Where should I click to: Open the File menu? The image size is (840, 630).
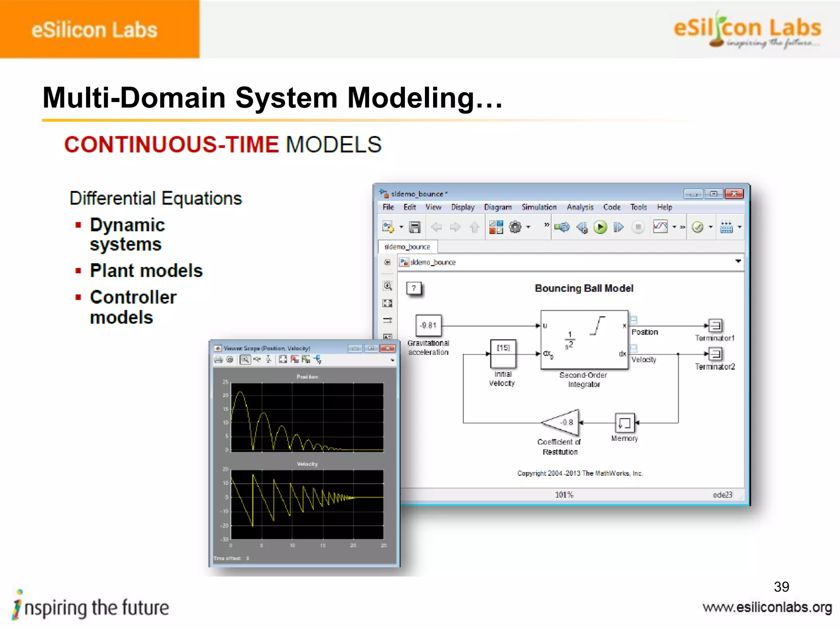point(388,207)
